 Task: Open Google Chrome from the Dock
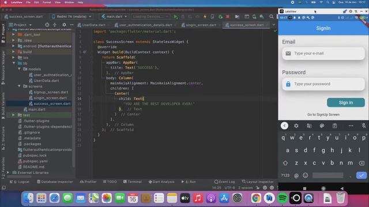click(x=256, y=198)
